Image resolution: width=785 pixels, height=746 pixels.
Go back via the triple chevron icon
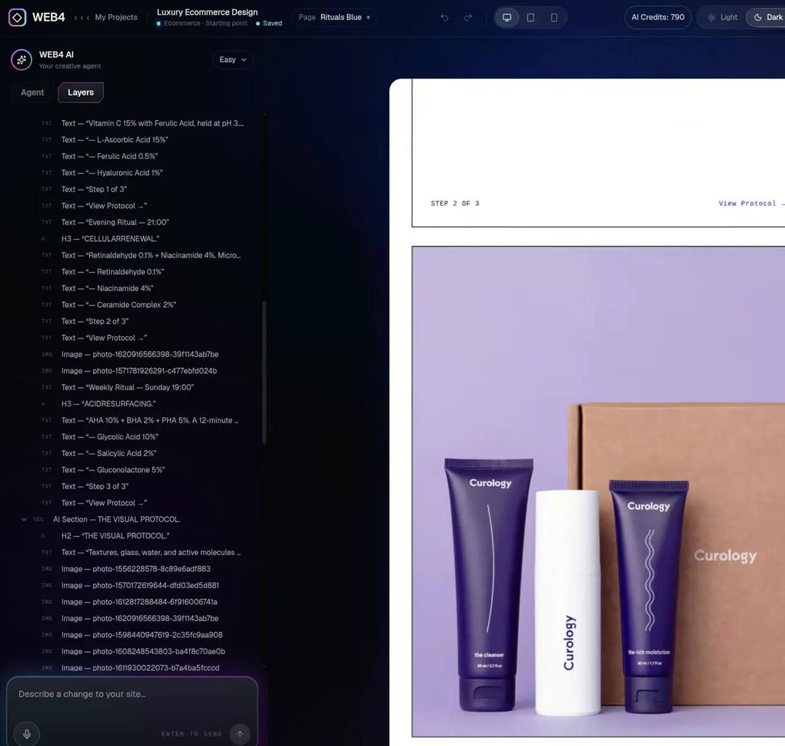tap(82, 17)
